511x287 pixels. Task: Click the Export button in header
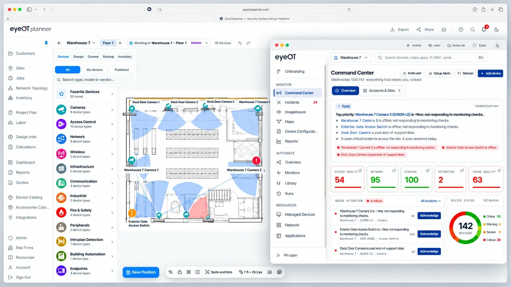click(399, 30)
